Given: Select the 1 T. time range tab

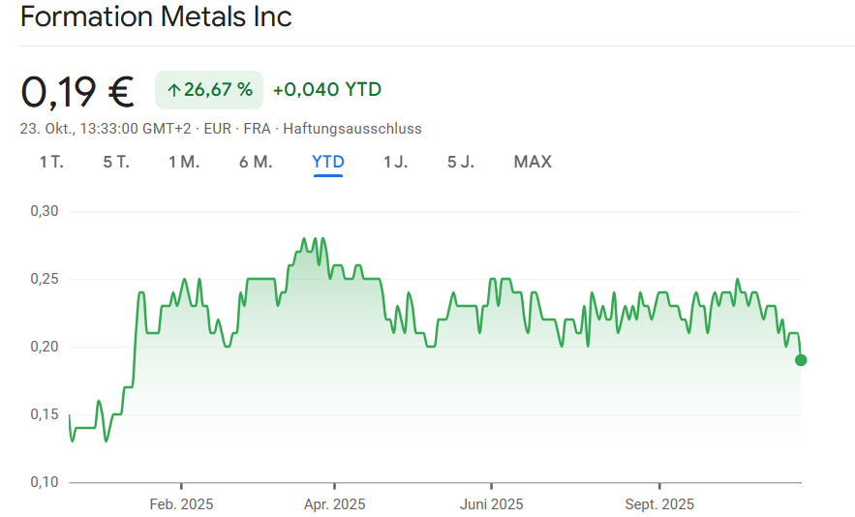Looking at the screenshot, I should tap(51, 162).
